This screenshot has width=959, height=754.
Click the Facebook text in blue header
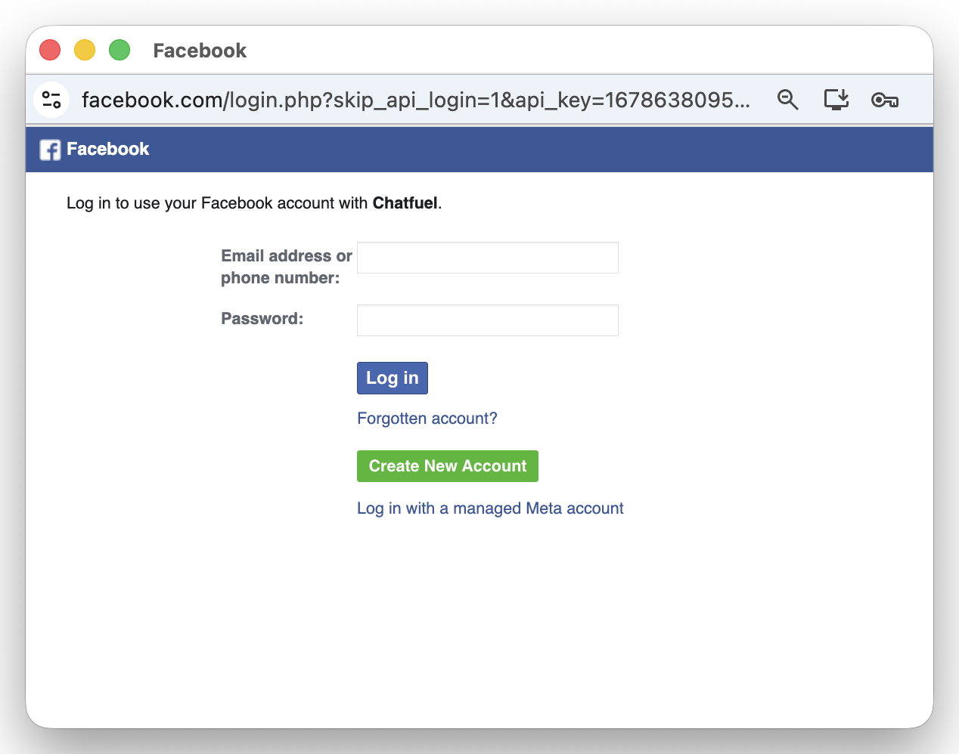click(x=108, y=150)
